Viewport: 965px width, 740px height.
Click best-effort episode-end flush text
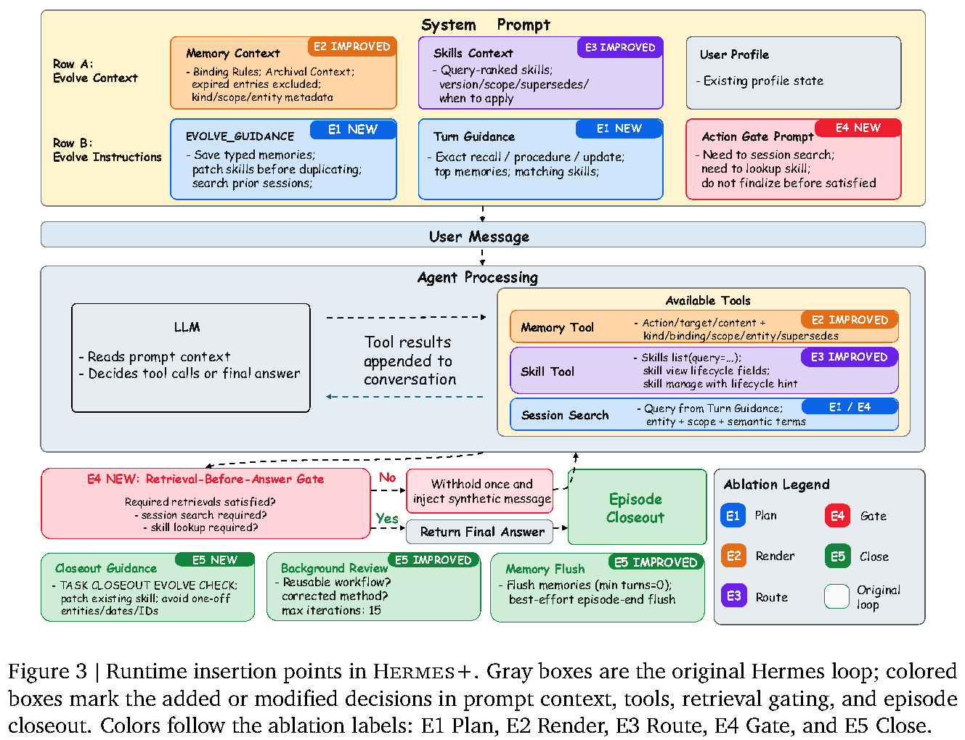[592, 599]
